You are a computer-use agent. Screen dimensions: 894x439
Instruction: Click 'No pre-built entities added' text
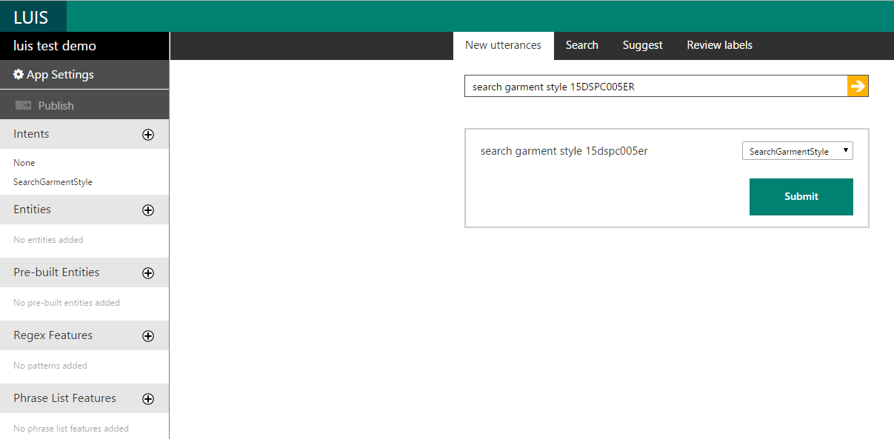[x=67, y=303]
